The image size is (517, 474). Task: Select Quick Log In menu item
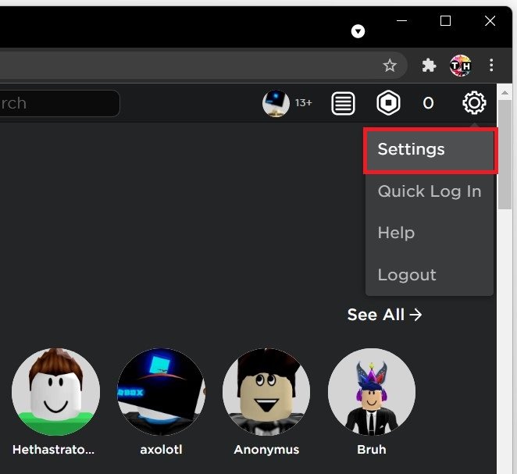point(430,191)
